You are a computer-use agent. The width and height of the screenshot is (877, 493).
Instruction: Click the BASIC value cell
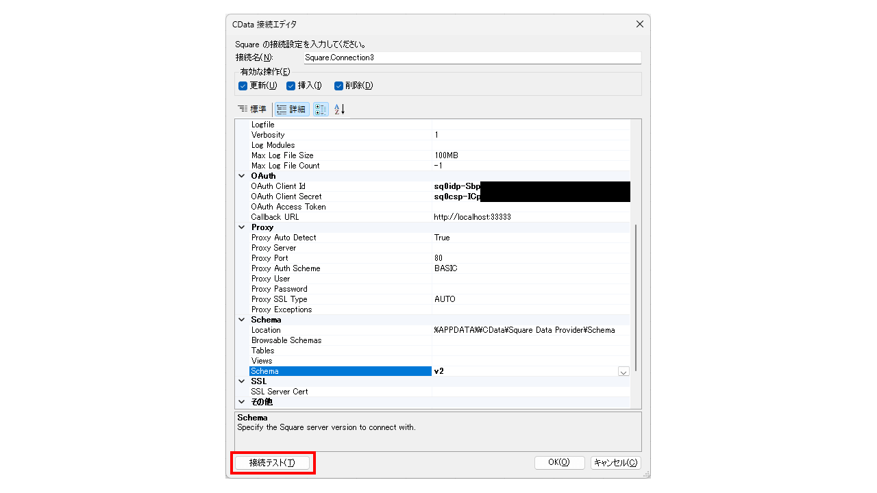(x=531, y=268)
